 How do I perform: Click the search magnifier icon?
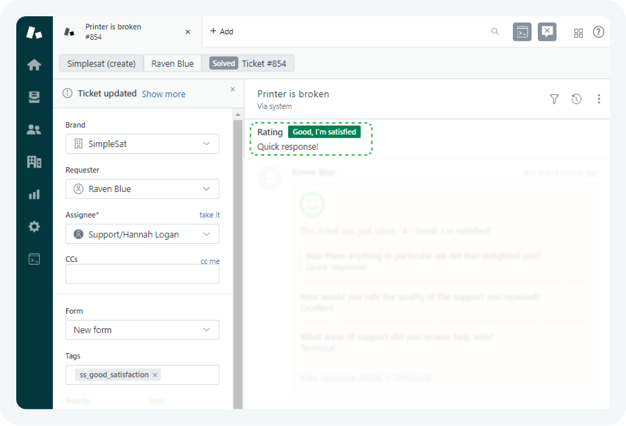pos(495,31)
